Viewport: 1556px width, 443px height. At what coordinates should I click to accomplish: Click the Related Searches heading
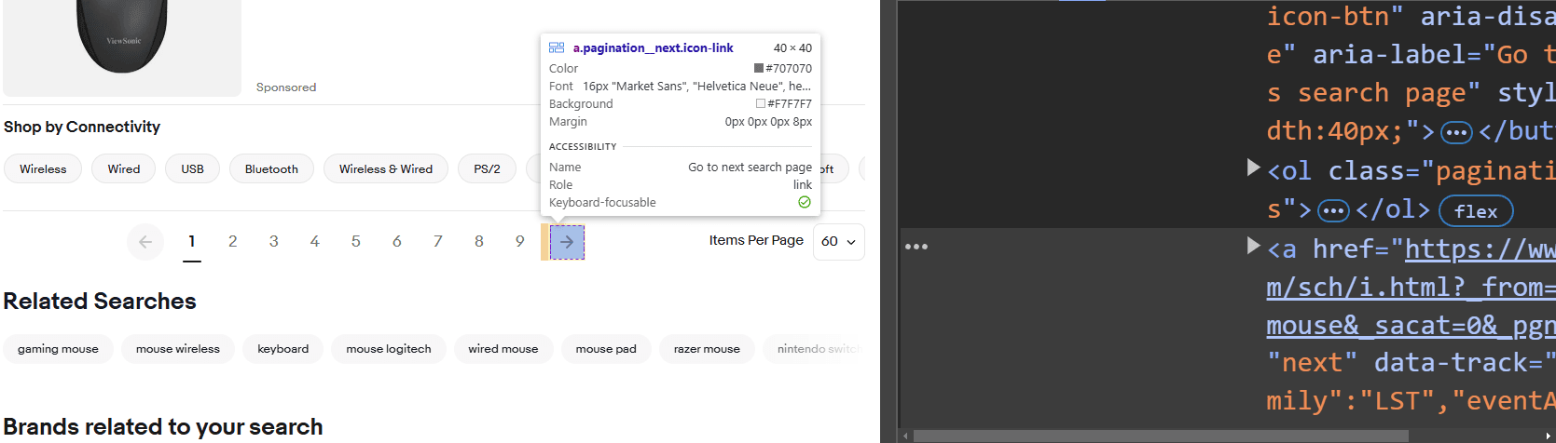100,302
